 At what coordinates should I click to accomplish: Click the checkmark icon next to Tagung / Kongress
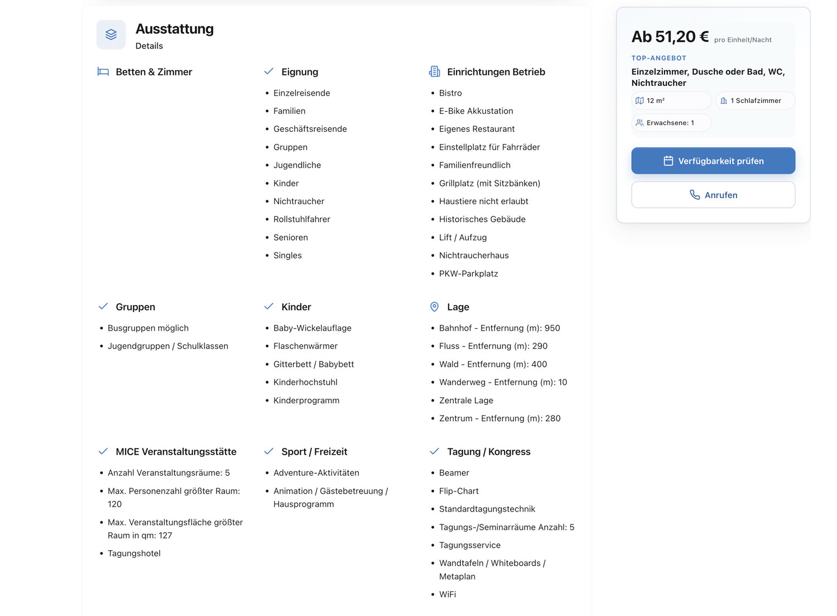434,451
